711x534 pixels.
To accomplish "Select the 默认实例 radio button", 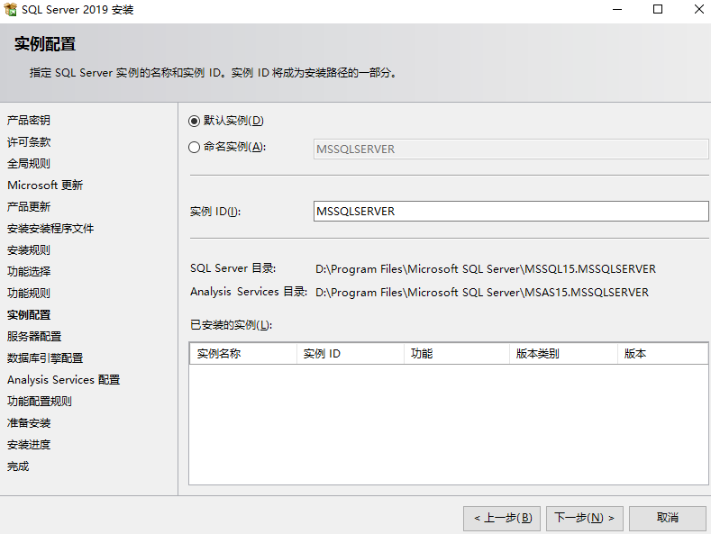I will coord(195,121).
